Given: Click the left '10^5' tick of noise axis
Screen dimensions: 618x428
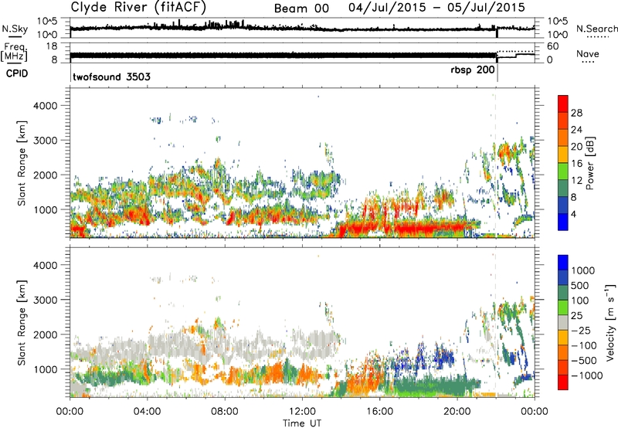Looking at the screenshot, I should 47,22.
